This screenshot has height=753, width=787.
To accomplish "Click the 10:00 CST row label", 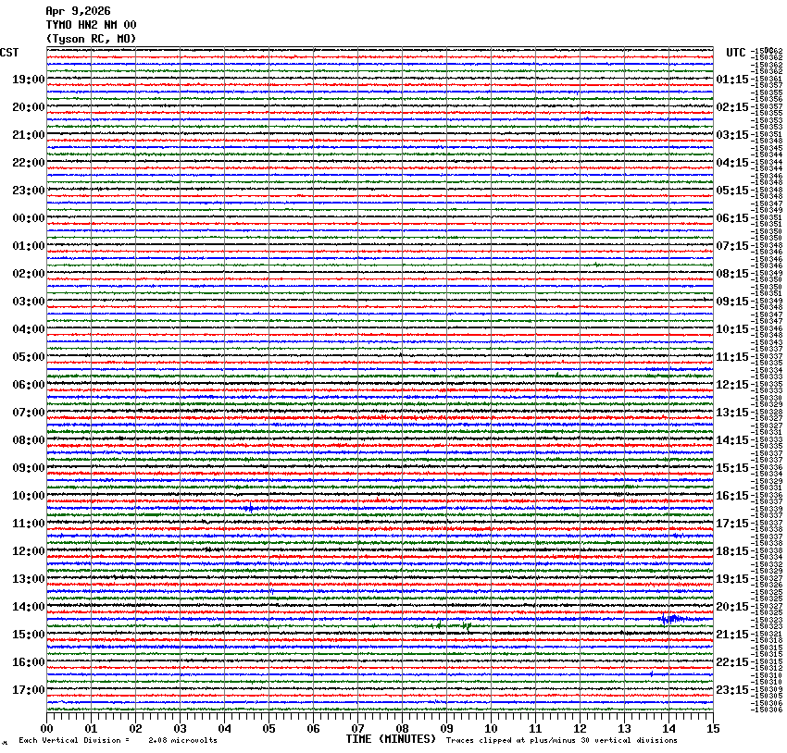I will pyautogui.click(x=28, y=496).
